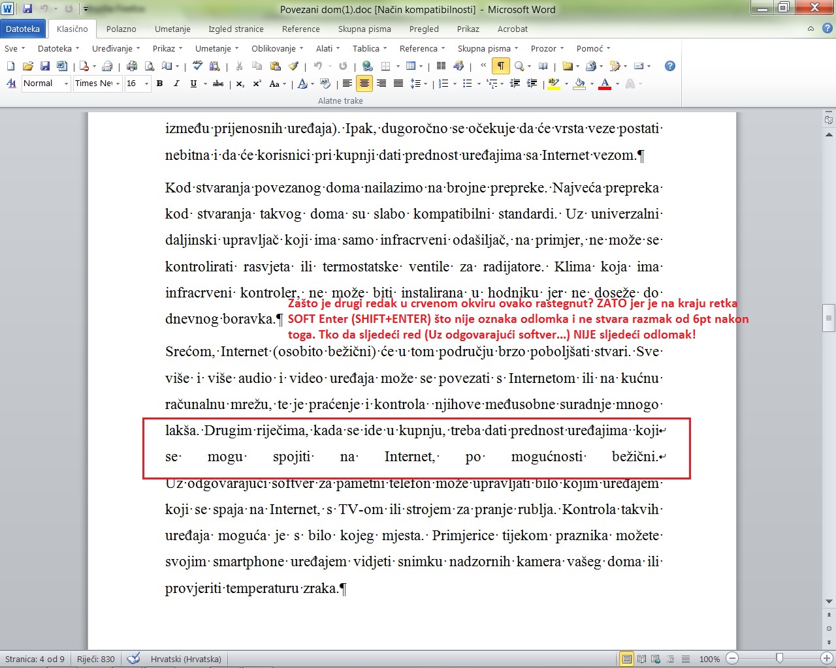
Task: Switch to the Izgled stranice tab
Action: coord(236,29)
